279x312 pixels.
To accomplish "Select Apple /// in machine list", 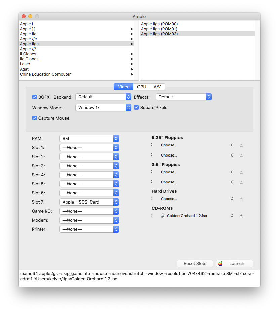I will pos(76,49).
